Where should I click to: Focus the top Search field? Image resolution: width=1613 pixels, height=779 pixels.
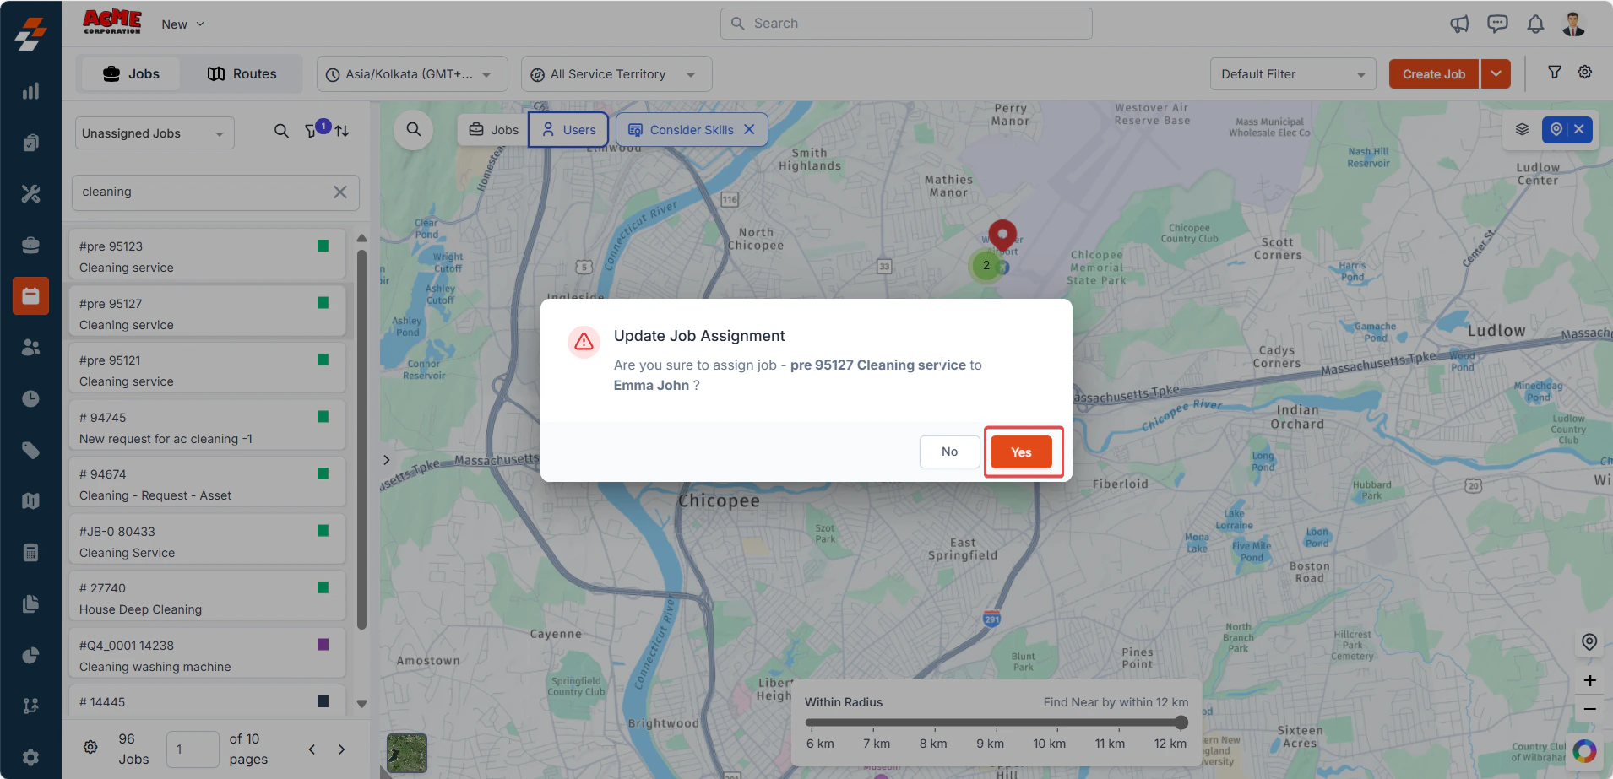point(906,24)
